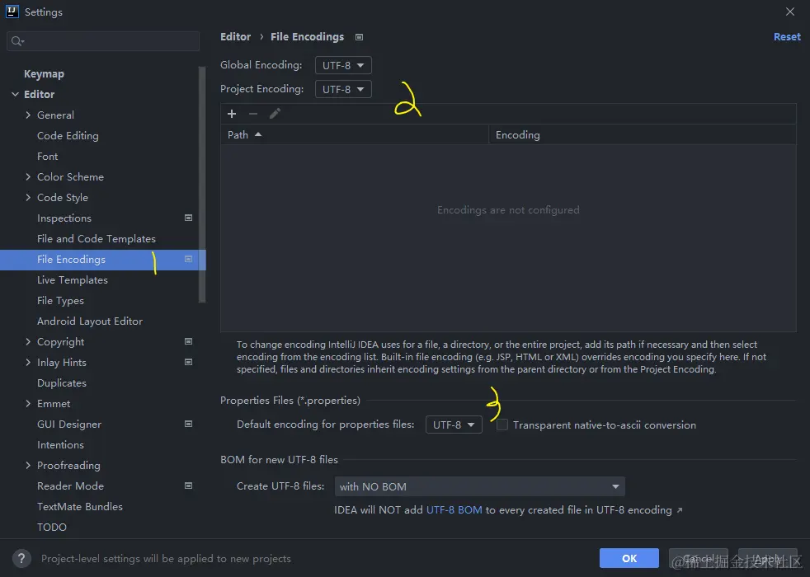Toggle Transparent native-to-ascii conversion checkbox
The image size is (810, 577).
(x=502, y=425)
